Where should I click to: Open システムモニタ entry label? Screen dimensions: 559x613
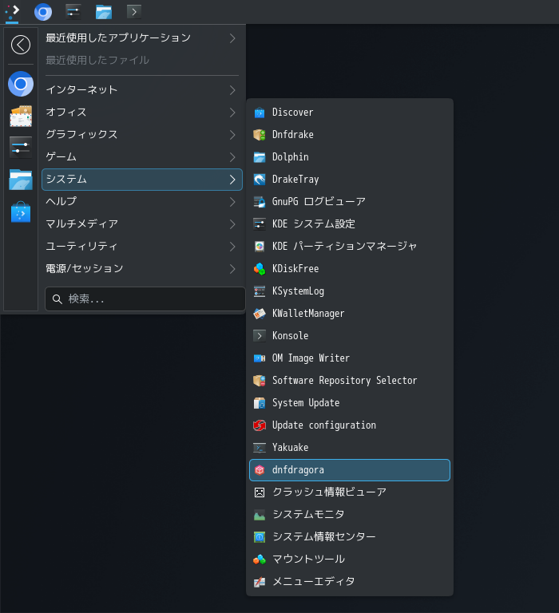tap(308, 515)
